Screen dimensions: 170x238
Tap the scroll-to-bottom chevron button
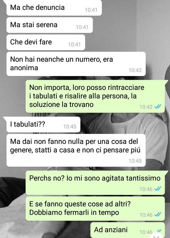pos(156,237)
